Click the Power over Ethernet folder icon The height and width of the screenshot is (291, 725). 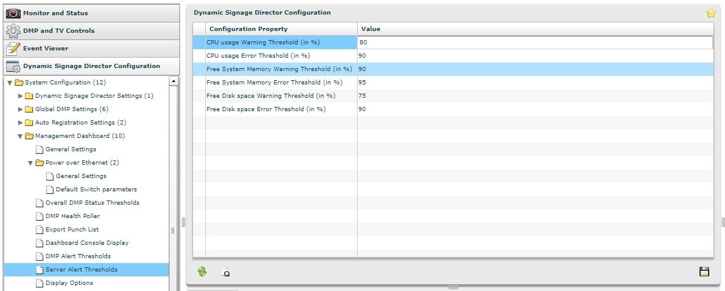[39, 163]
